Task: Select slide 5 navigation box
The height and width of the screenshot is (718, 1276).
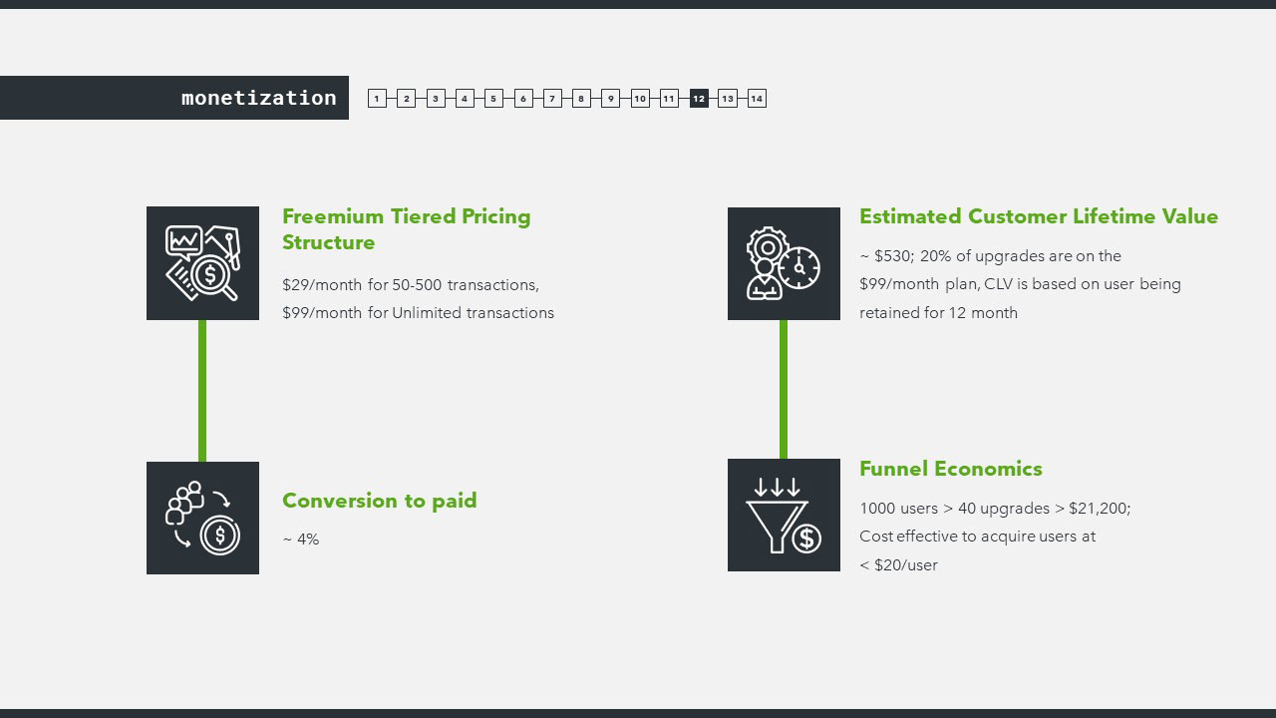Action: click(x=493, y=98)
